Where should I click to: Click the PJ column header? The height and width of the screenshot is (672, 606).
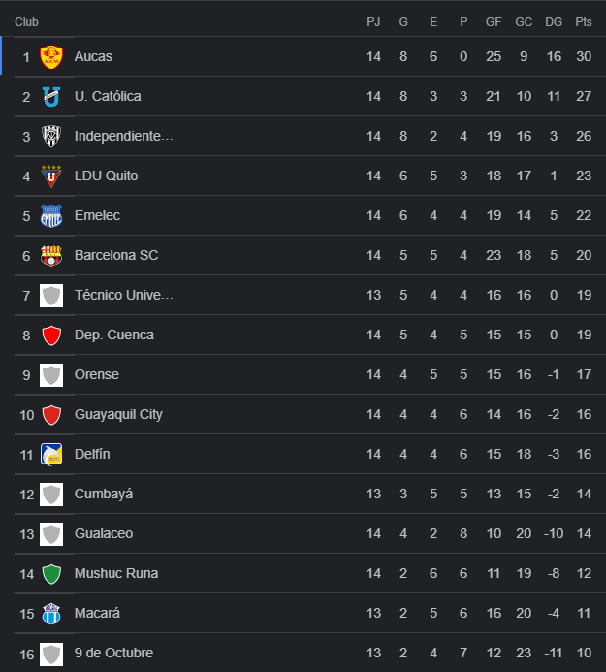[374, 22]
